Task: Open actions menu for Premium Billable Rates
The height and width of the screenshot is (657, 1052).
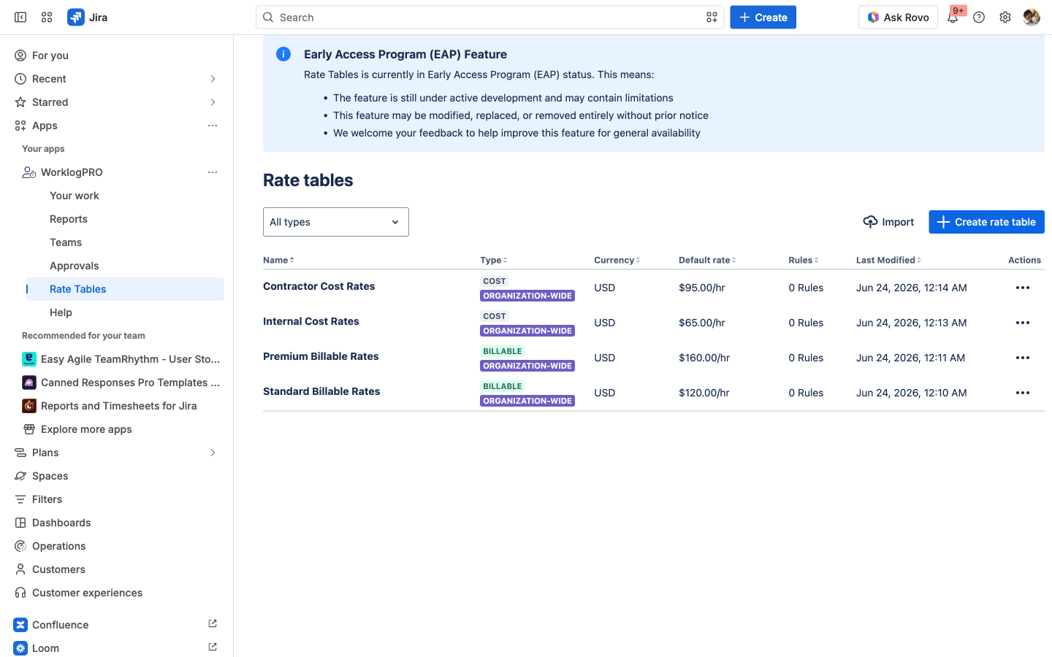Action: pos(1023,358)
